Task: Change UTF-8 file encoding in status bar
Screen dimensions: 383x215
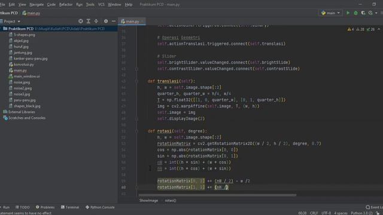Action: pos(326,213)
